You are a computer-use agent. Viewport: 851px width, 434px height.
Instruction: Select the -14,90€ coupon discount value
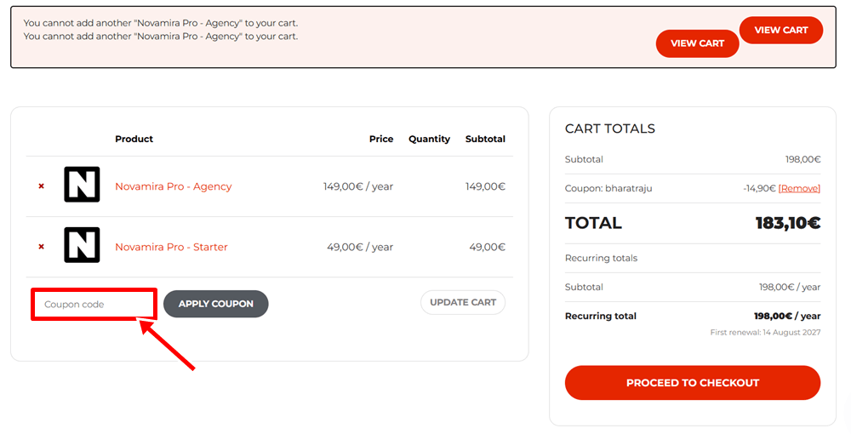[x=759, y=188]
